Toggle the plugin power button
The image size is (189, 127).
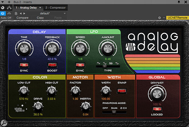[x=3, y=13]
